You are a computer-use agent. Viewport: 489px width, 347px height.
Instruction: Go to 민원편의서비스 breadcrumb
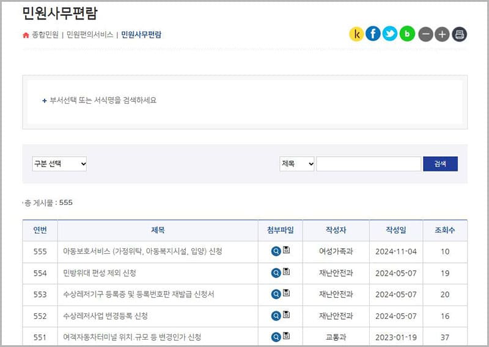90,35
